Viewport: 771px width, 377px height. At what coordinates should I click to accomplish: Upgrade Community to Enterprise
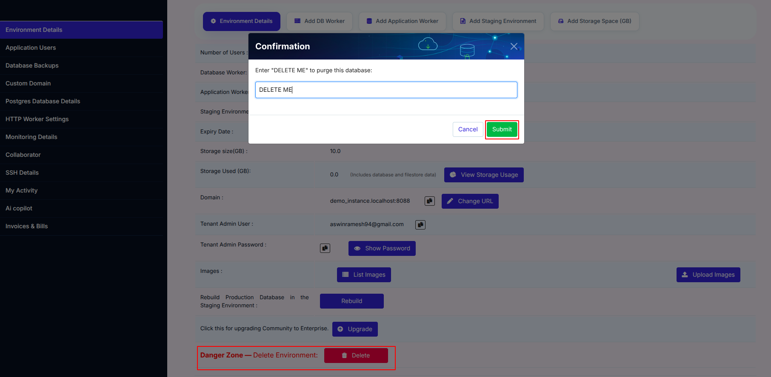coord(355,329)
